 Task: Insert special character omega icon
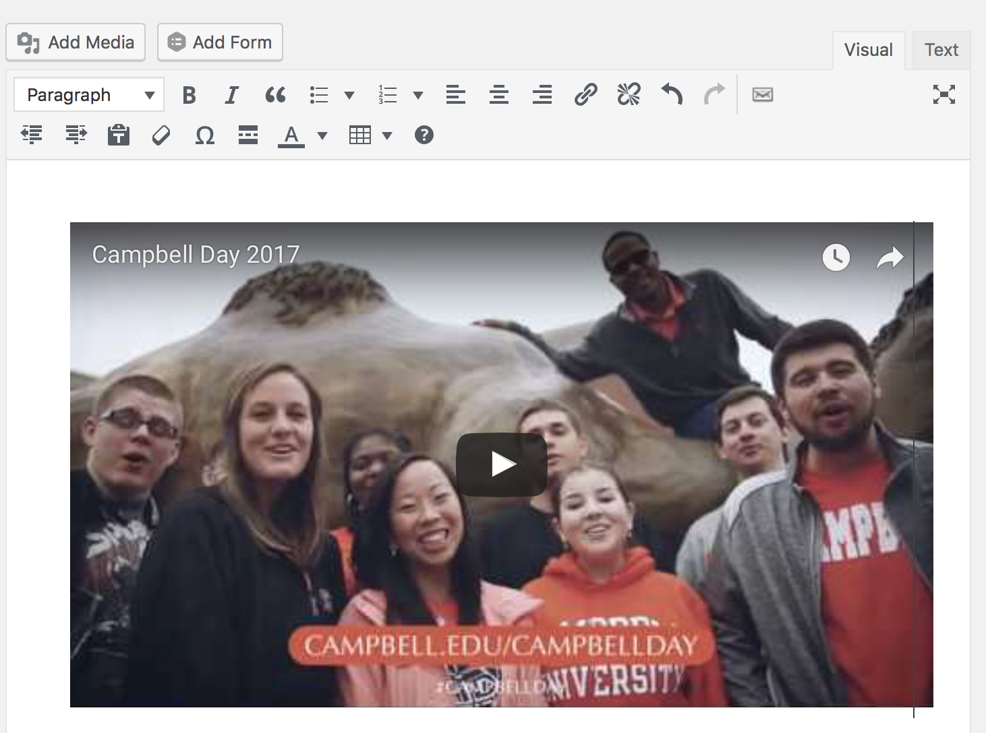tap(205, 135)
